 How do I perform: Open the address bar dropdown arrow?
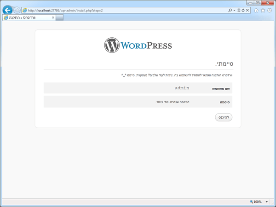tap(234, 11)
